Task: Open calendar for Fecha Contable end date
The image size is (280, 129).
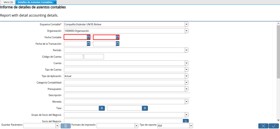Action: (x=117, y=37)
